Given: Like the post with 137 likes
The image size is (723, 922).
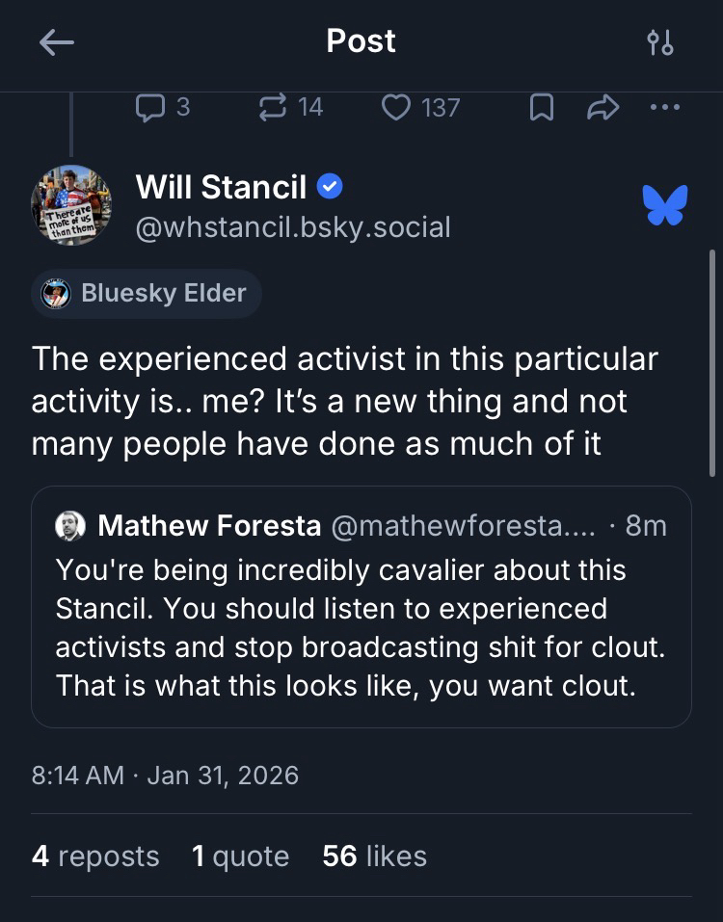Looking at the screenshot, I should point(396,107).
